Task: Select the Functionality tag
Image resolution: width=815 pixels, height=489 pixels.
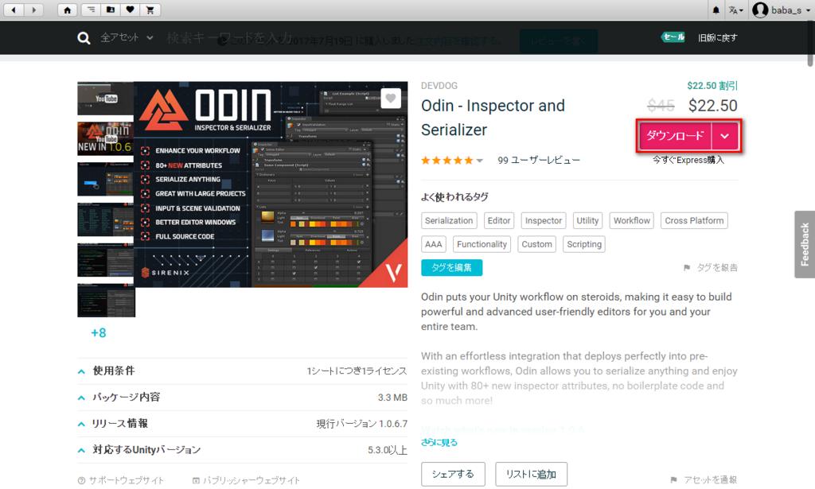Action: [482, 244]
